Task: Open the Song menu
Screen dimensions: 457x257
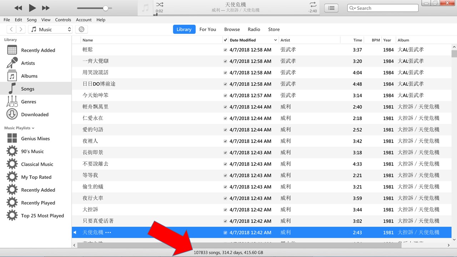Action: [x=32, y=20]
